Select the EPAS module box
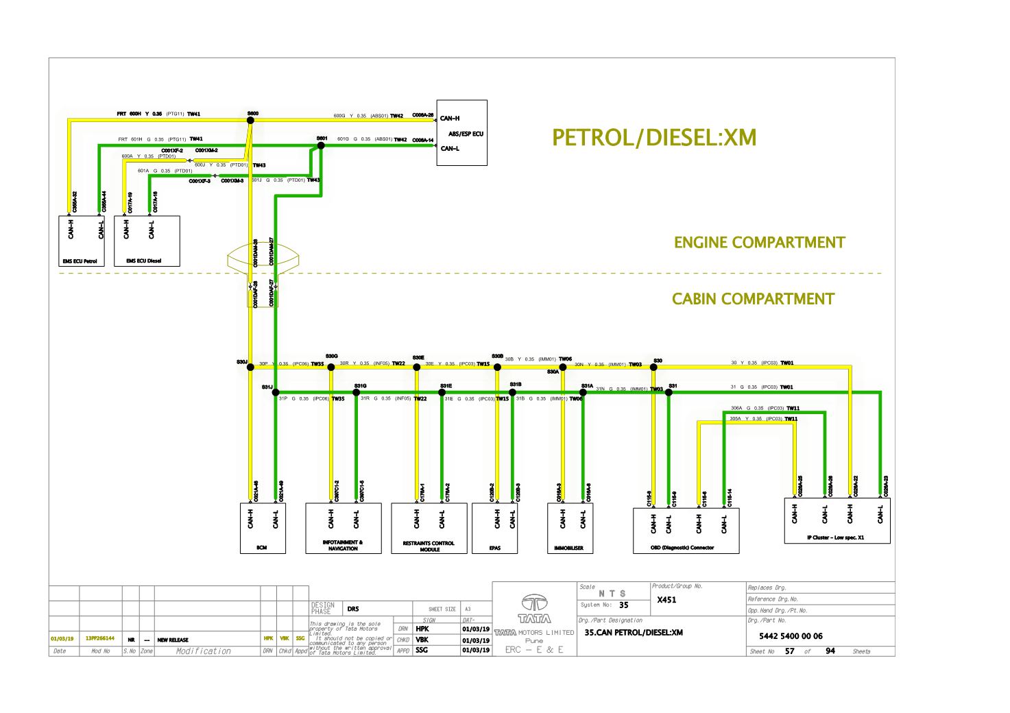Viewport: 1010px width, 713px height. pyautogui.click(x=495, y=528)
